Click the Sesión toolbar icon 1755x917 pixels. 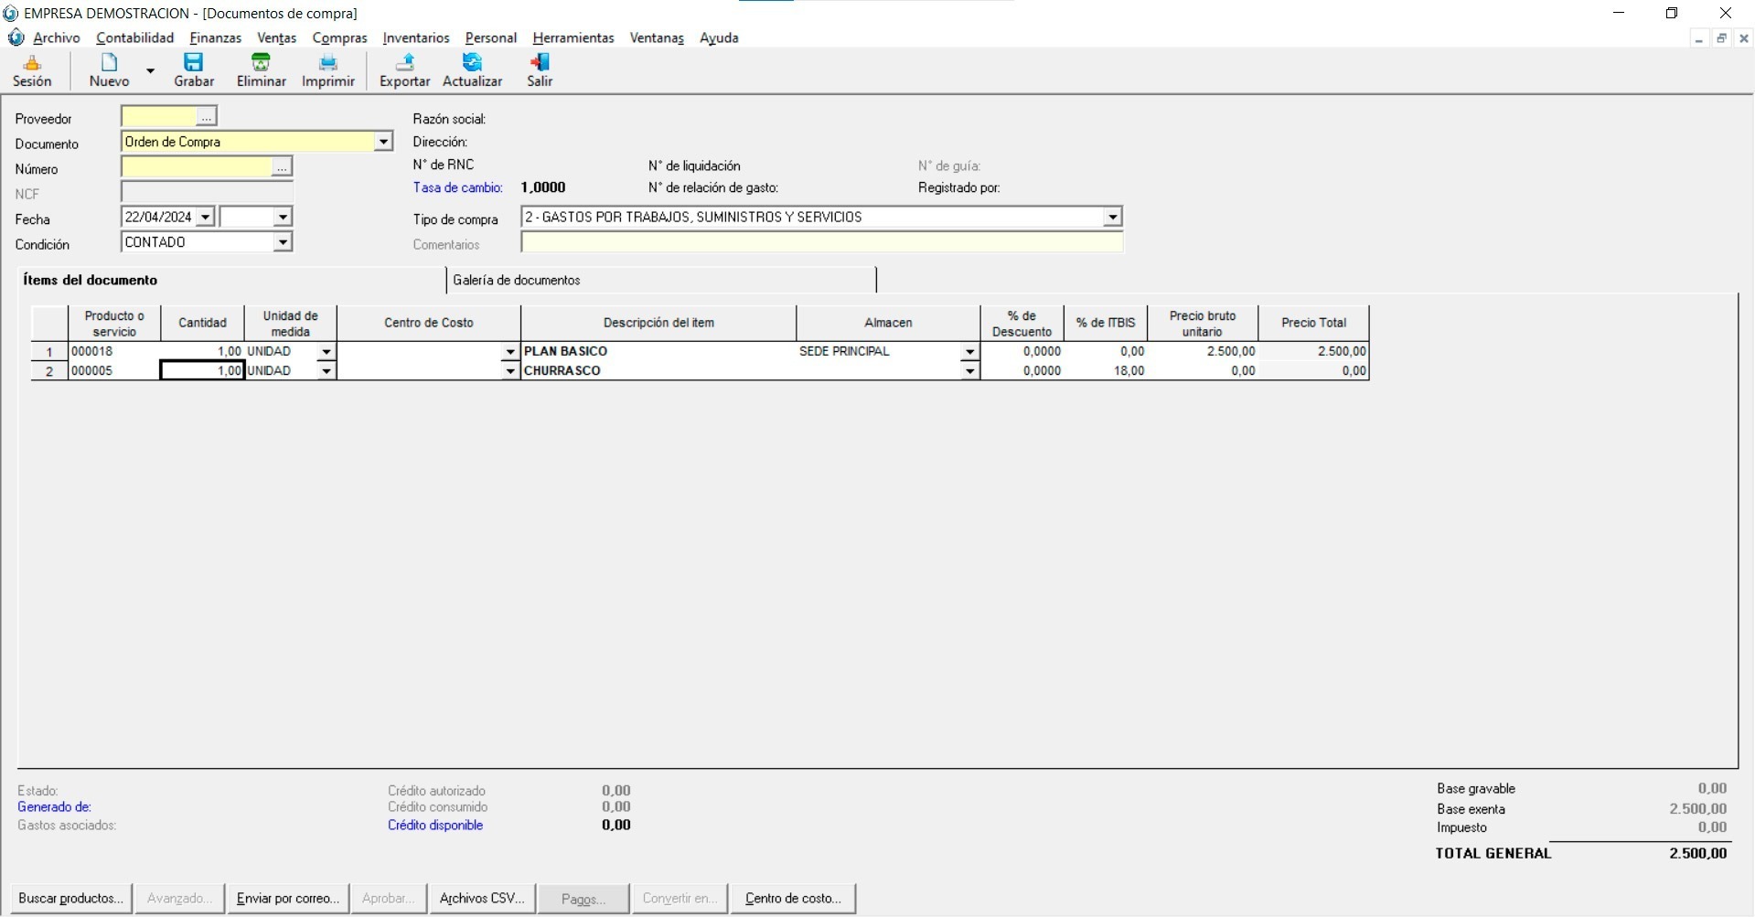(x=32, y=70)
